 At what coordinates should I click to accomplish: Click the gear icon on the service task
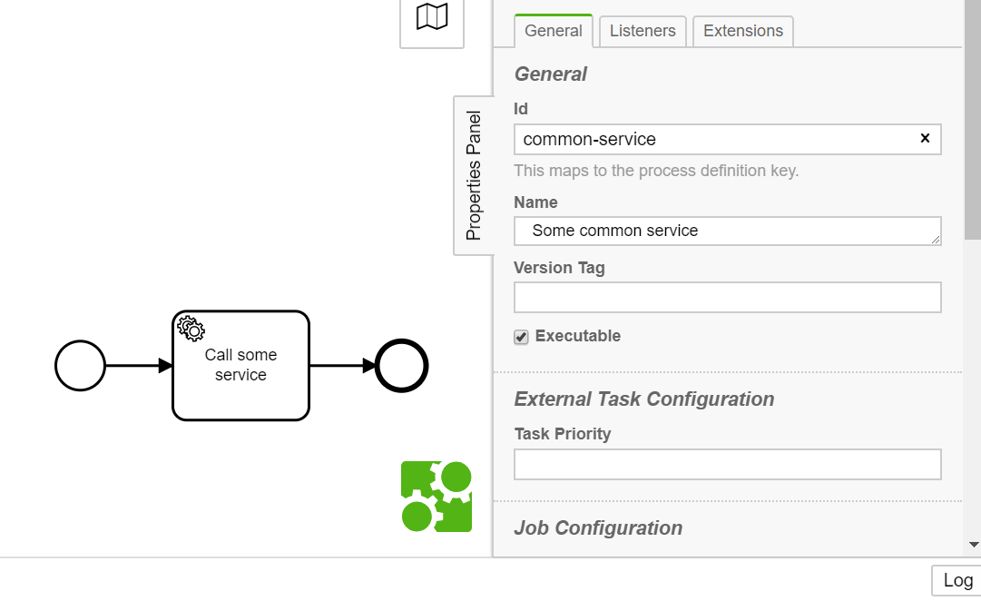point(191,328)
